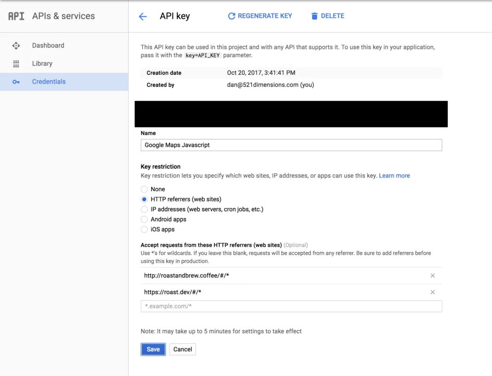This screenshot has height=376, width=492.
Task: Cancel the API key changes
Action: 183,349
